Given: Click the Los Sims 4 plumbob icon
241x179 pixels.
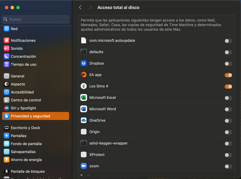Looking at the screenshot, I should tap(84, 86).
